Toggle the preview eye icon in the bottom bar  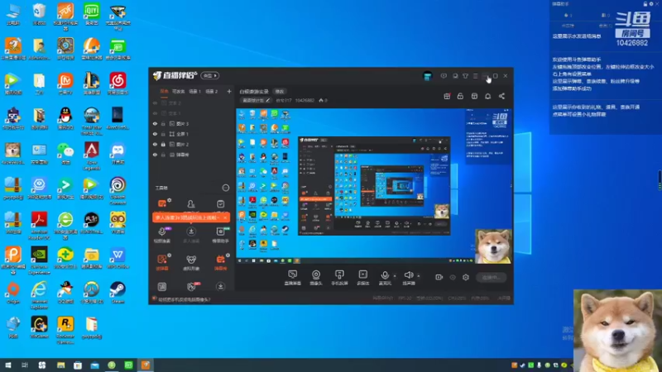click(x=453, y=277)
